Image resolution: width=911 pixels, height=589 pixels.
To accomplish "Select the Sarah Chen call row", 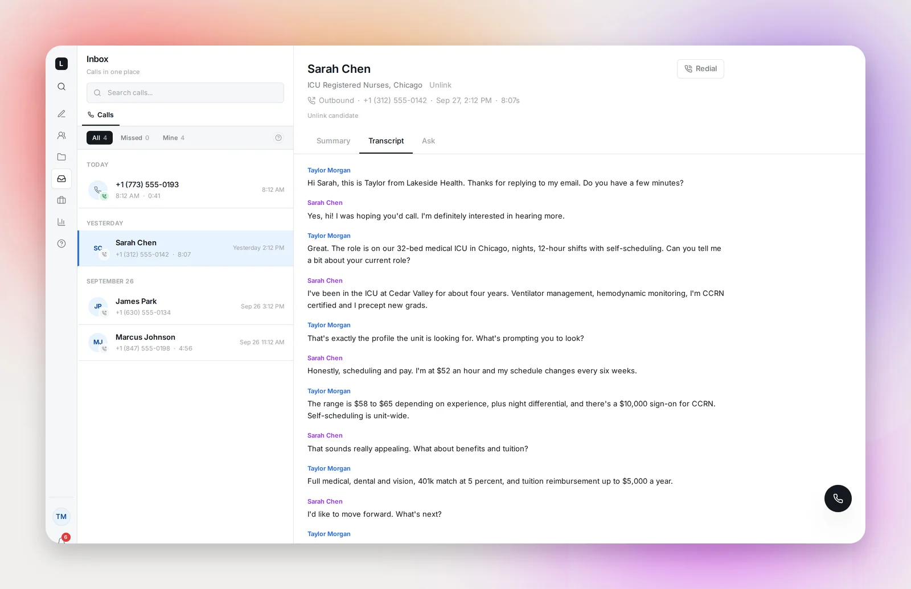I will pos(186,249).
